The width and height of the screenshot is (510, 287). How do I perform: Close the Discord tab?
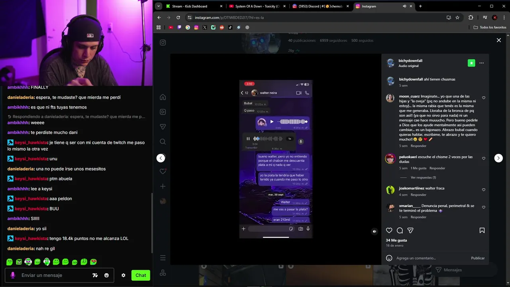tap(347, 6)
